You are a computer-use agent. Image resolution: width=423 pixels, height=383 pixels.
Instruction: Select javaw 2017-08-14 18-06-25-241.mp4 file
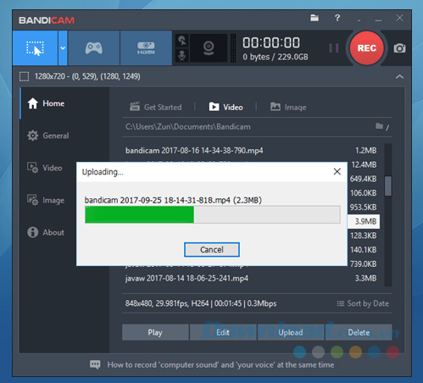(186, 279)
